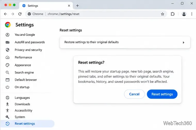Open Languages settings
Screen dimensions: 196x130
pos(22,98)
